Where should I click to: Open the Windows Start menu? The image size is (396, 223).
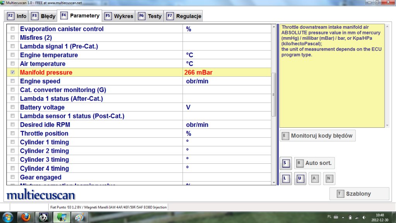[x=8, y=217]
